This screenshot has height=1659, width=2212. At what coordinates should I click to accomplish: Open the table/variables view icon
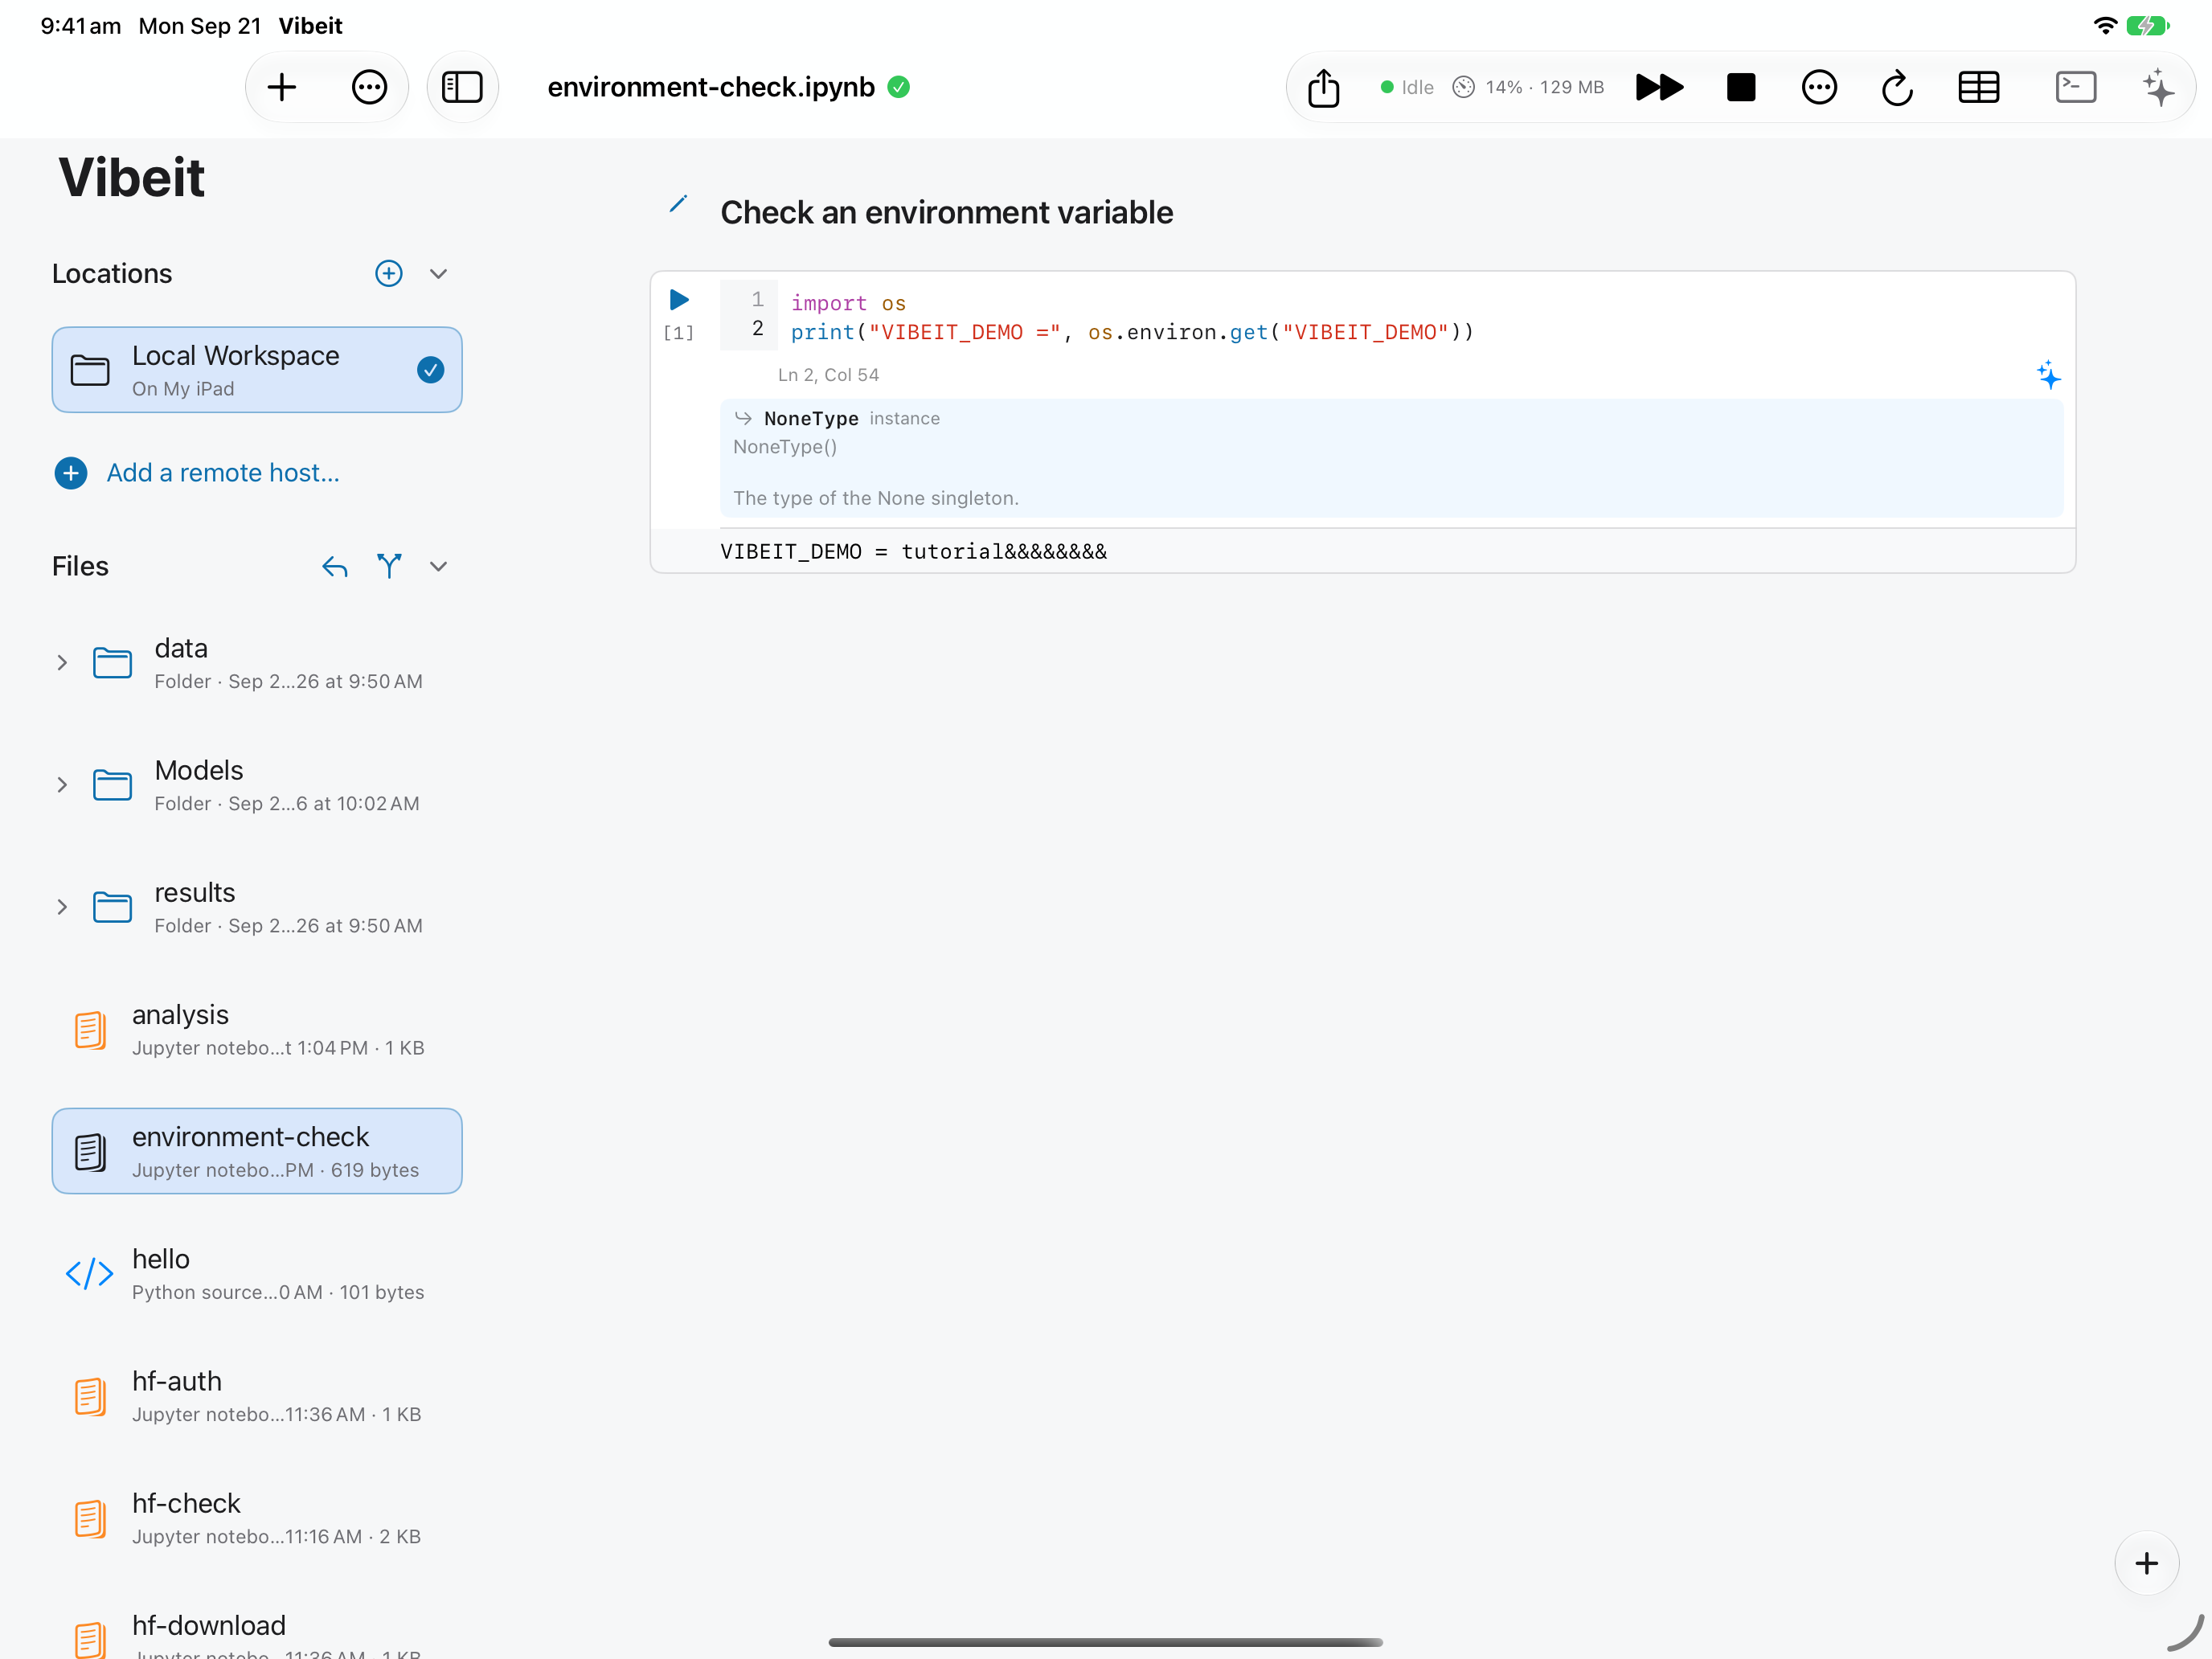[1978, 87]
